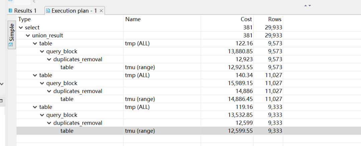The height and width of the screenshot is (146, 361).
Task: Click the cost value 122.16
Action: [x=244, y=43]
